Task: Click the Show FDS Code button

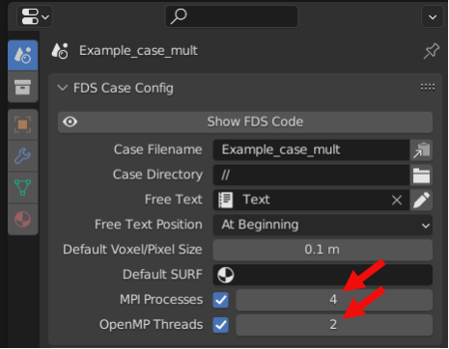Action: [245, 122]
